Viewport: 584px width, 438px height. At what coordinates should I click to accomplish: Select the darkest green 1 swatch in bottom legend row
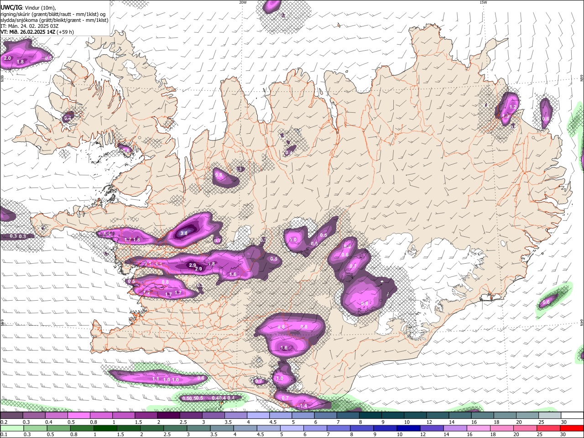click(106, 428)
